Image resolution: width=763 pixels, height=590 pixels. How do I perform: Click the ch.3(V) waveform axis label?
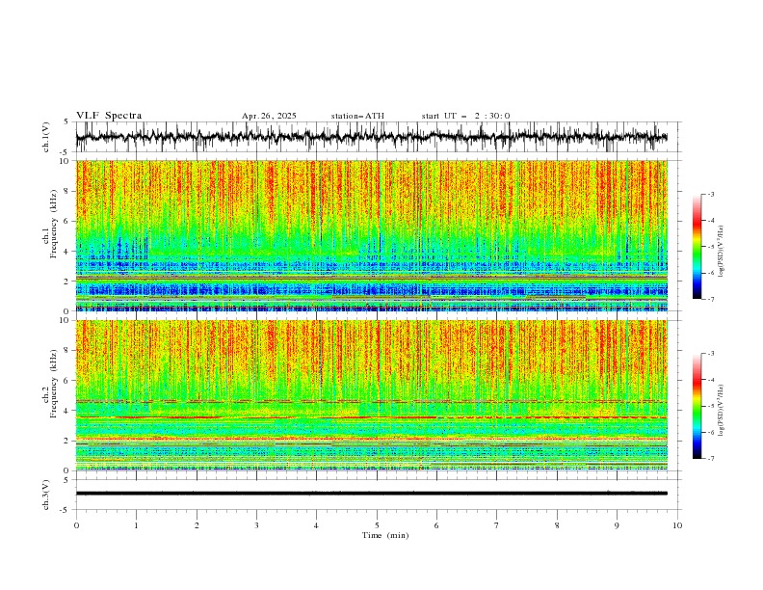(46, 495)
